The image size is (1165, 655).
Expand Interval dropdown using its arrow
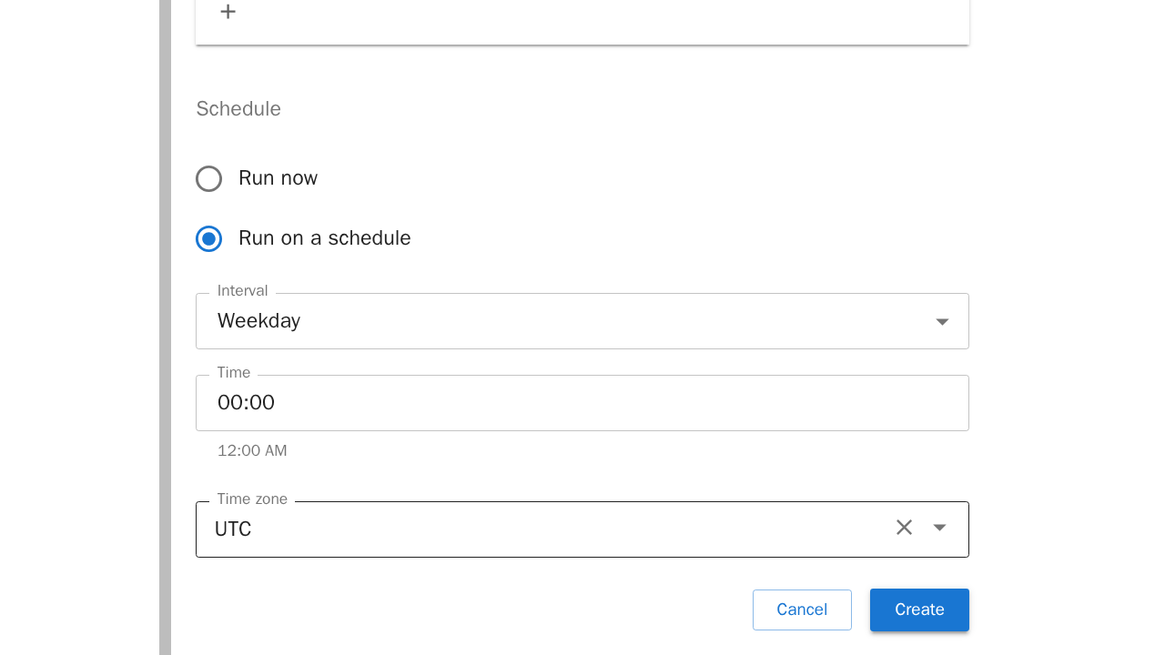942,322
